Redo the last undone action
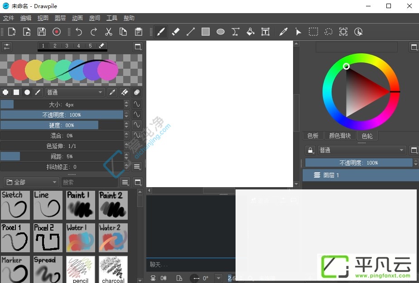The width and height of the screenshot is (419, 283). [x=93, y=32]
